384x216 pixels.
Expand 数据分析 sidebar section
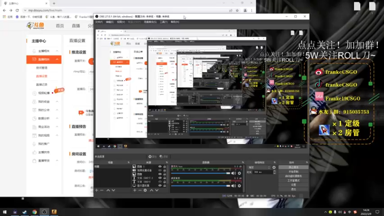(57, 118)
